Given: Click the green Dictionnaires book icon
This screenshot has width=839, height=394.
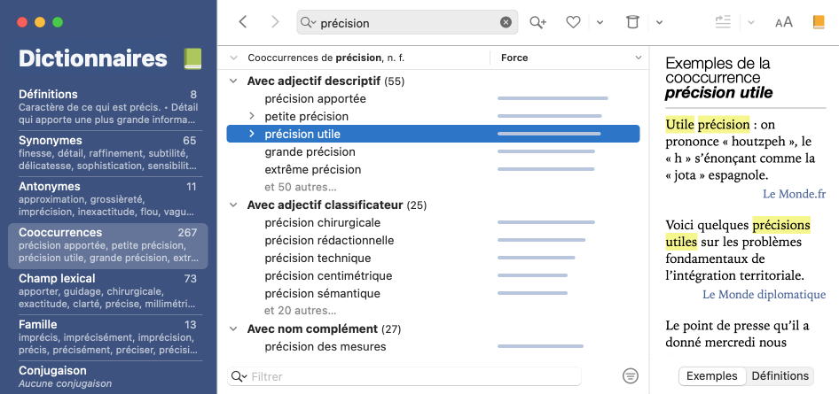Looking at the screenshot, I should pos(192,59).
